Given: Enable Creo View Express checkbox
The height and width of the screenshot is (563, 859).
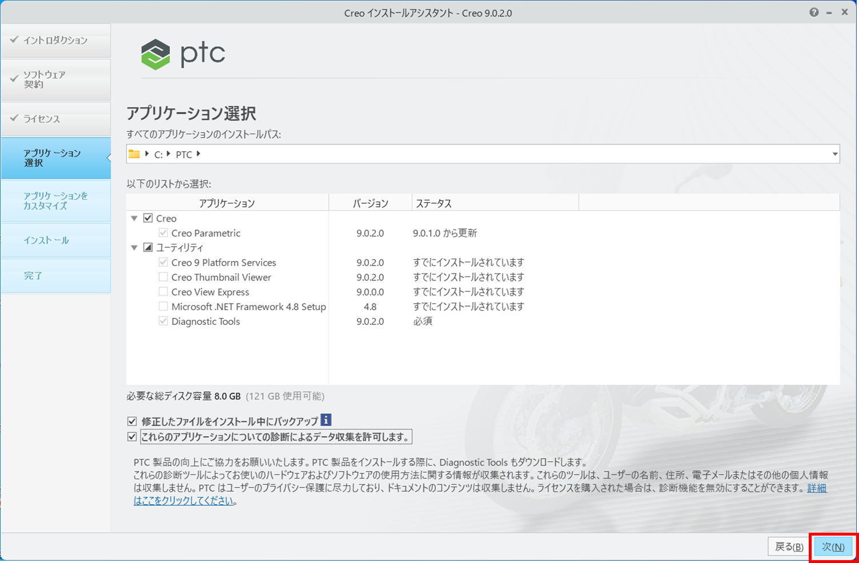Looking at the screenshot, I should (x=163, y=292).
